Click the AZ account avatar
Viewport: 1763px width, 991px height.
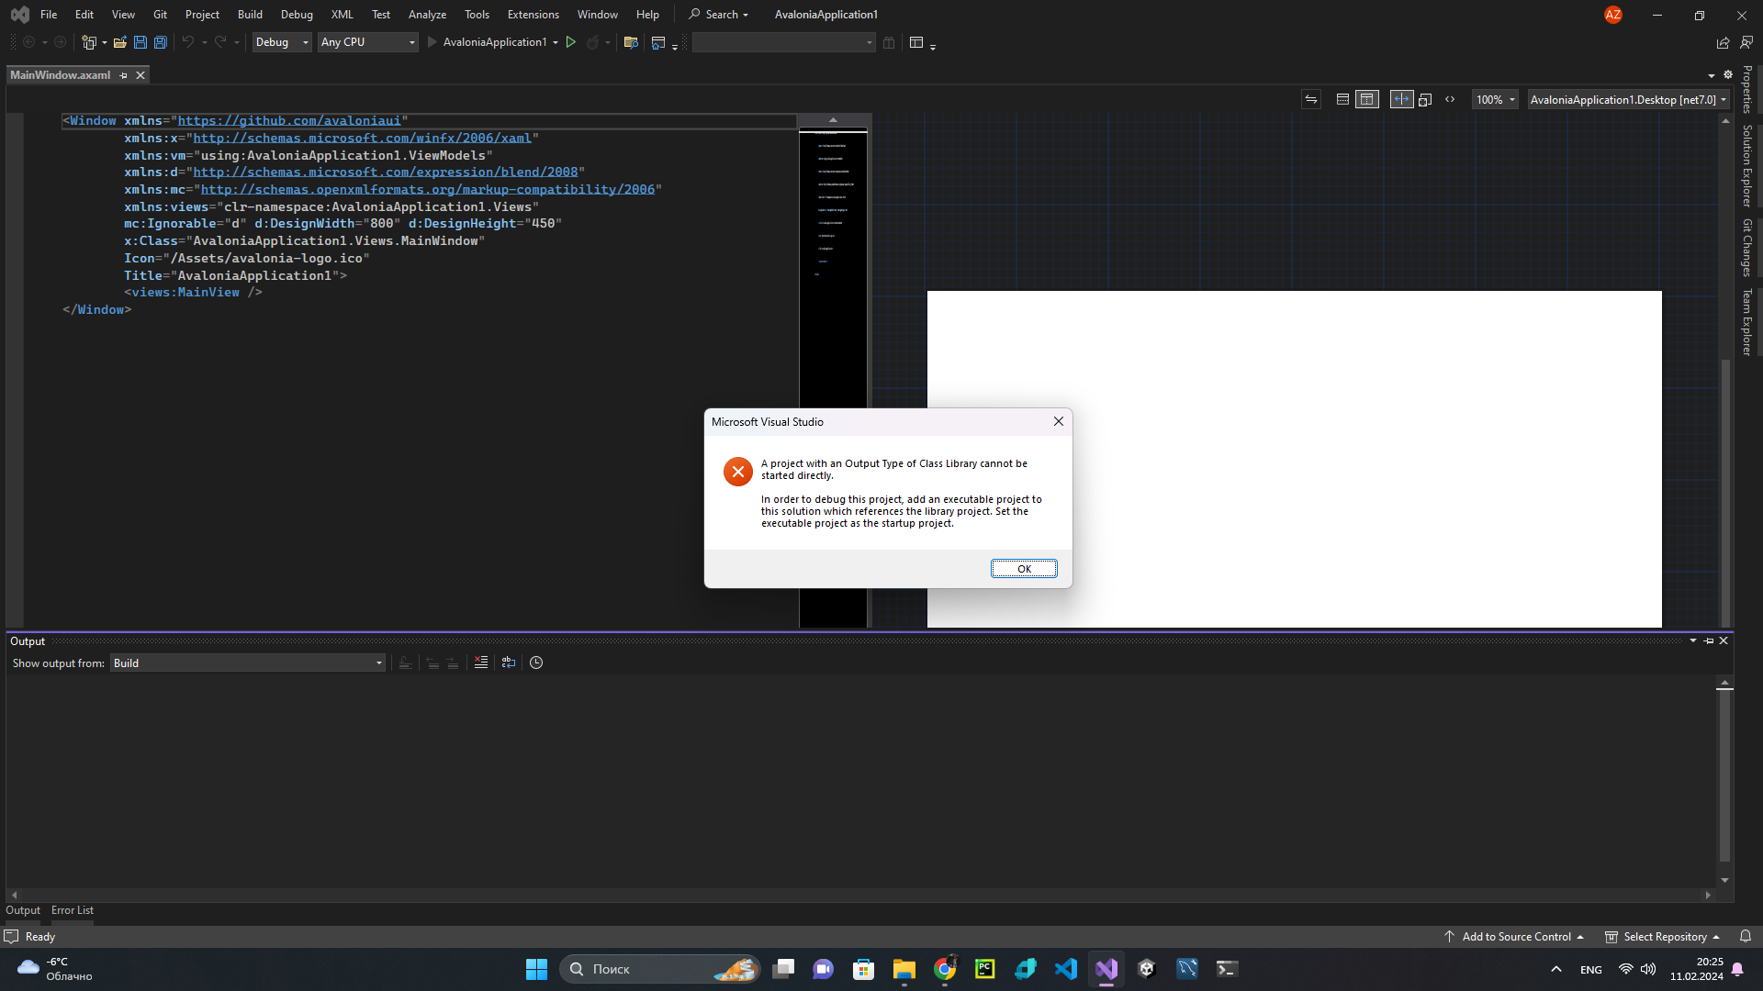pyautogui.click(x=1613, y=15)
